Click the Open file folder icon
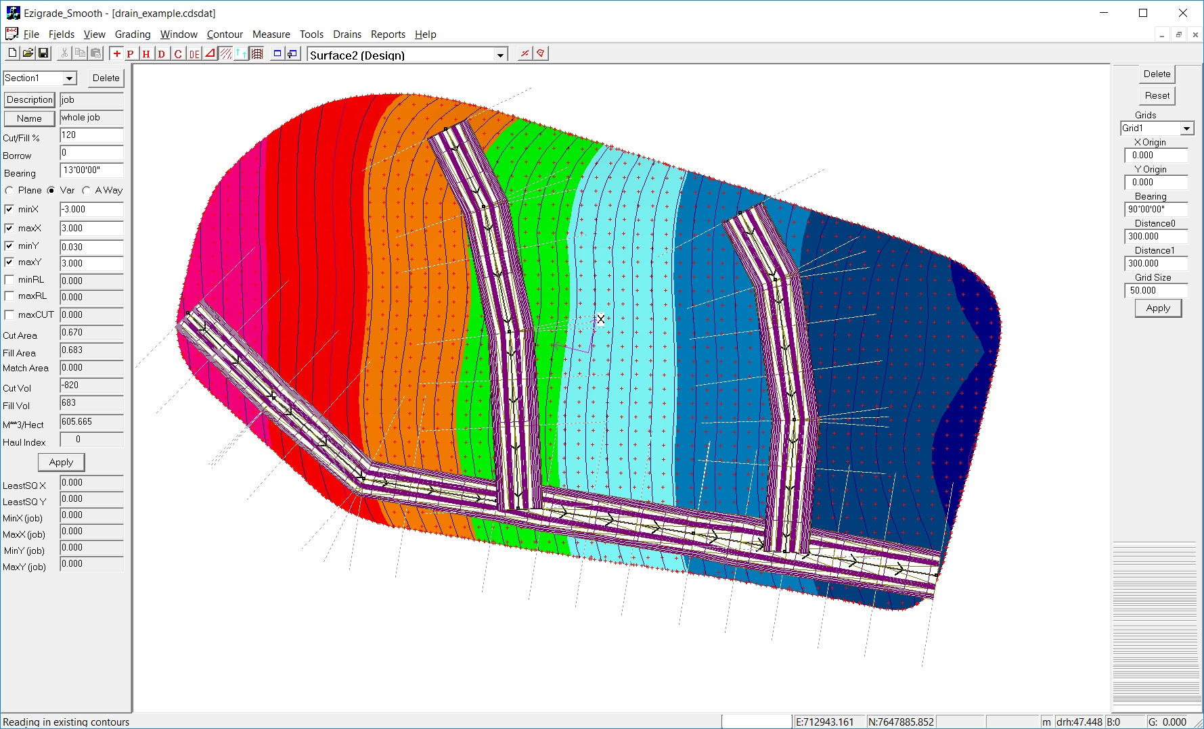Image resolution: width=1204 pixels, height=729 pixels. (x=28, y=53)
